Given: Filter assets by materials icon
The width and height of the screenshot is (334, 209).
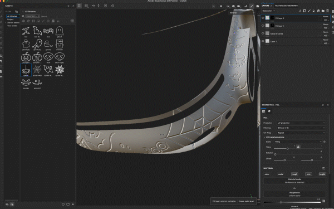Looking at the screenshot, I should pyautogui.click(x=23, y=21).
